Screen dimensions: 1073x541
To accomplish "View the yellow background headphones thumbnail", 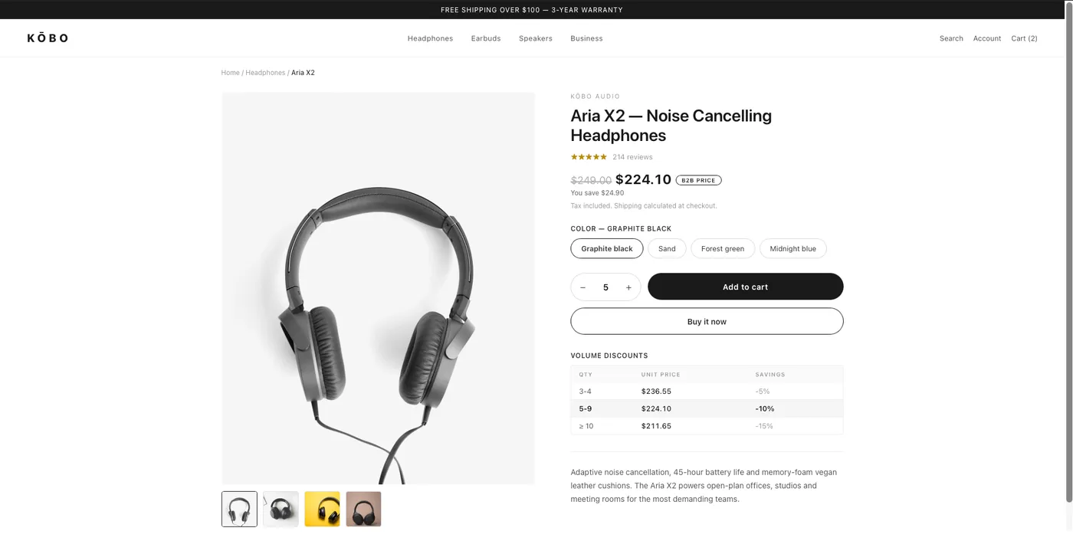I will coord(322,509).
